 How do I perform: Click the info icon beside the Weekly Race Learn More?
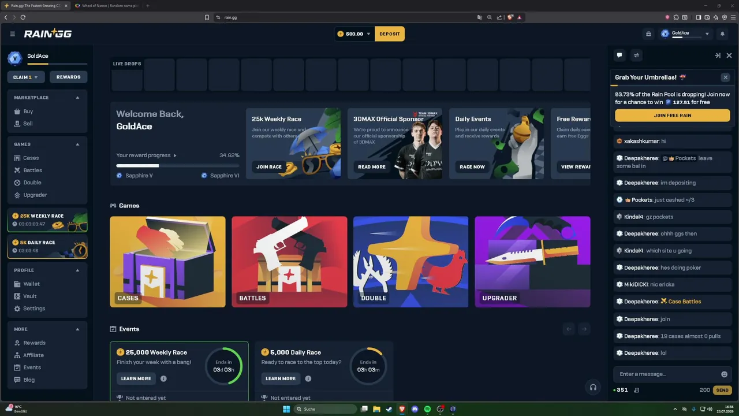(x=163, y=379)
